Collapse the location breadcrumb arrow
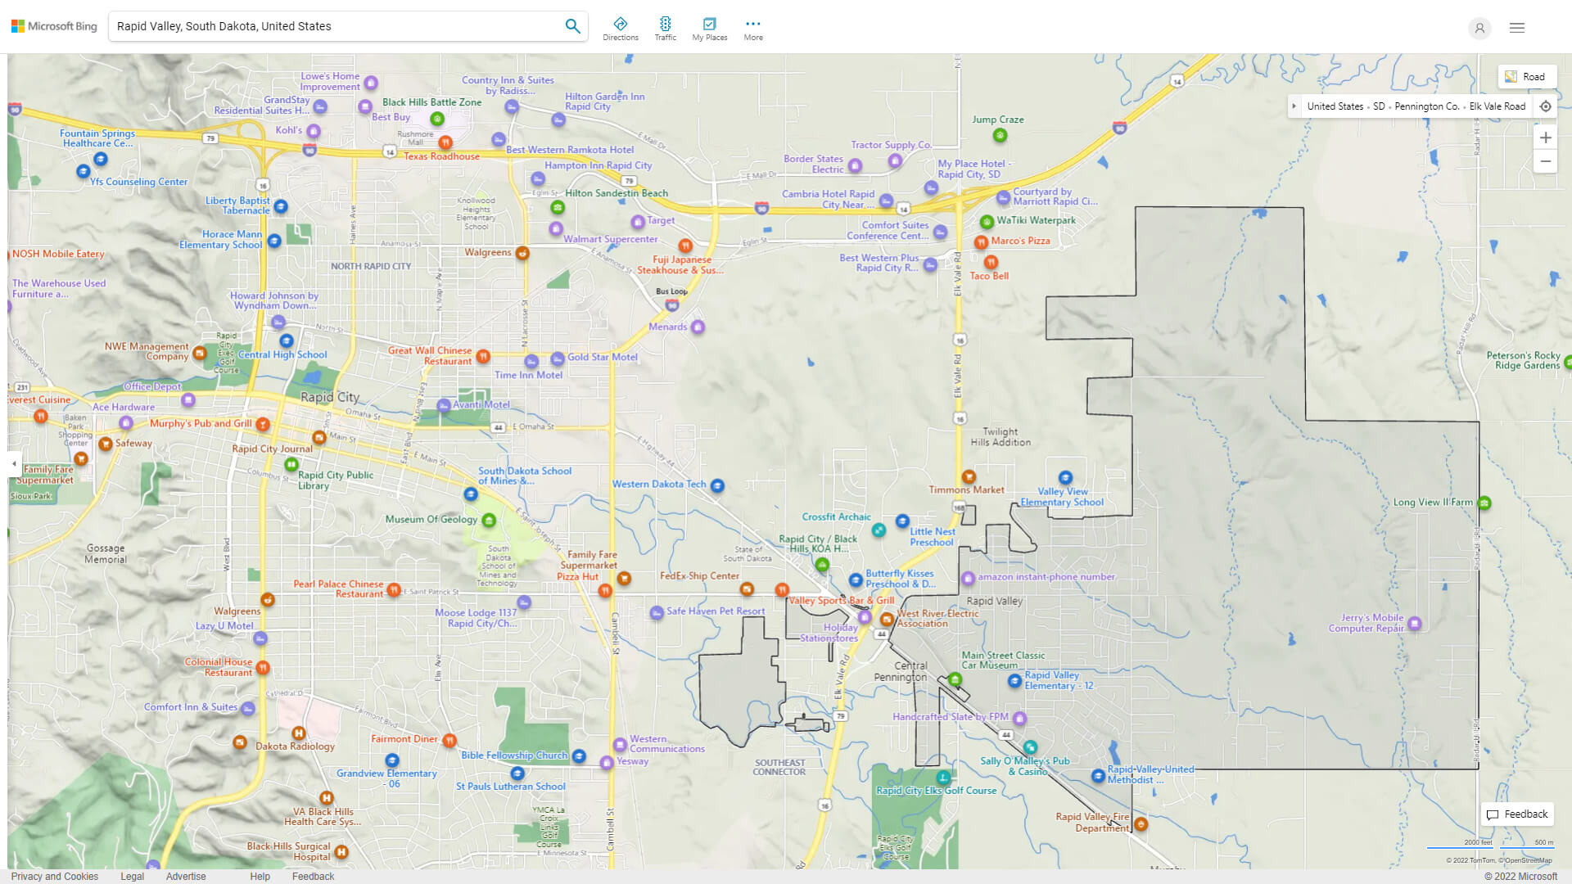 1294,106
